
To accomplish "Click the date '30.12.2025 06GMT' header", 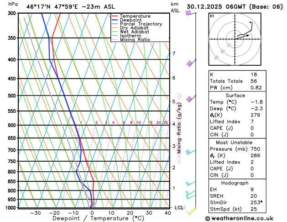I will click(x=216, y=7).
